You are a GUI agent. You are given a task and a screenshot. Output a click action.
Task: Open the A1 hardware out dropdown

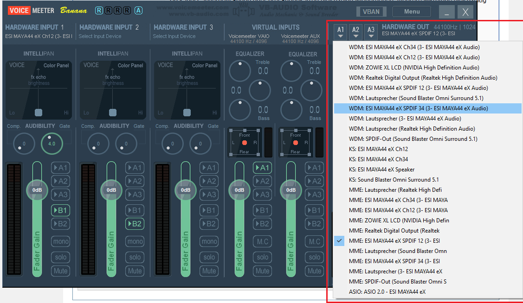(341, 32)
